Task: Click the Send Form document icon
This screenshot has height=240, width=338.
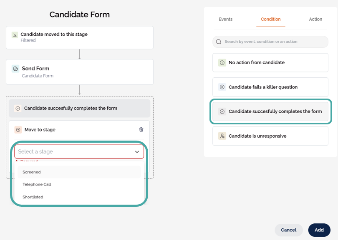Action: pyautogui.click(x=15, y=69)
